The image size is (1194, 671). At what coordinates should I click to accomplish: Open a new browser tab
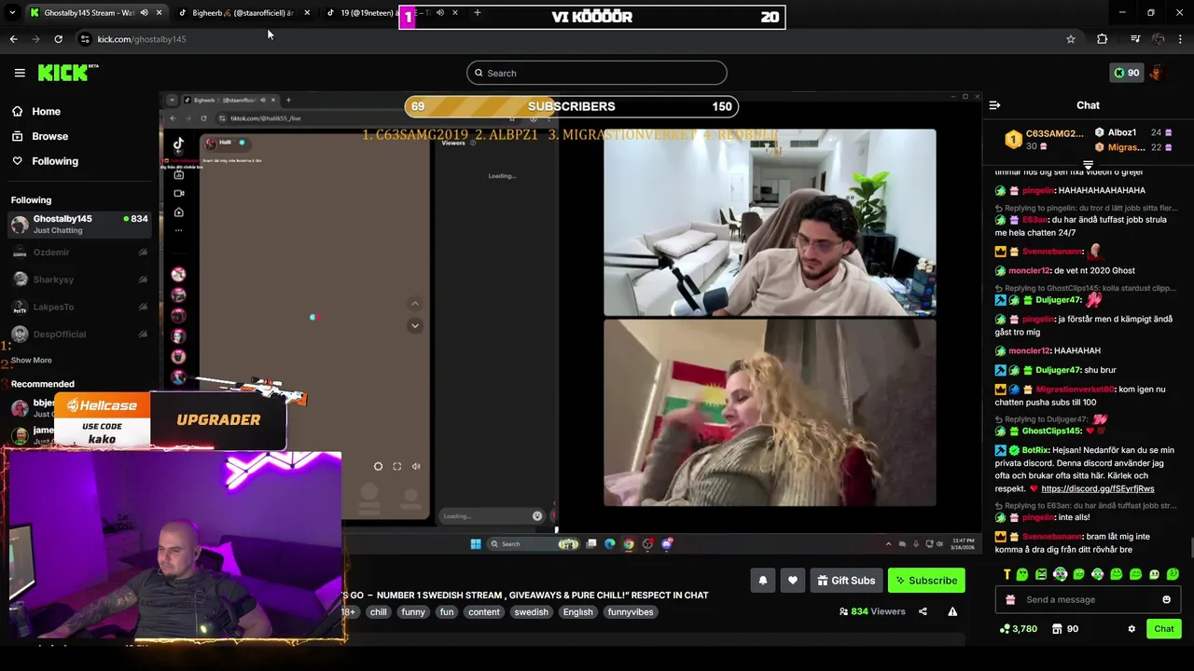coord(478,13)
